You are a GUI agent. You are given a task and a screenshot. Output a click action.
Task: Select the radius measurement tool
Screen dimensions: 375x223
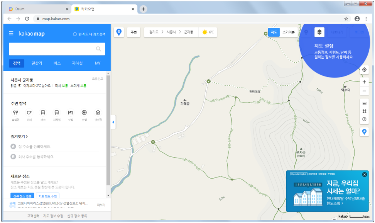coord(364,119)
